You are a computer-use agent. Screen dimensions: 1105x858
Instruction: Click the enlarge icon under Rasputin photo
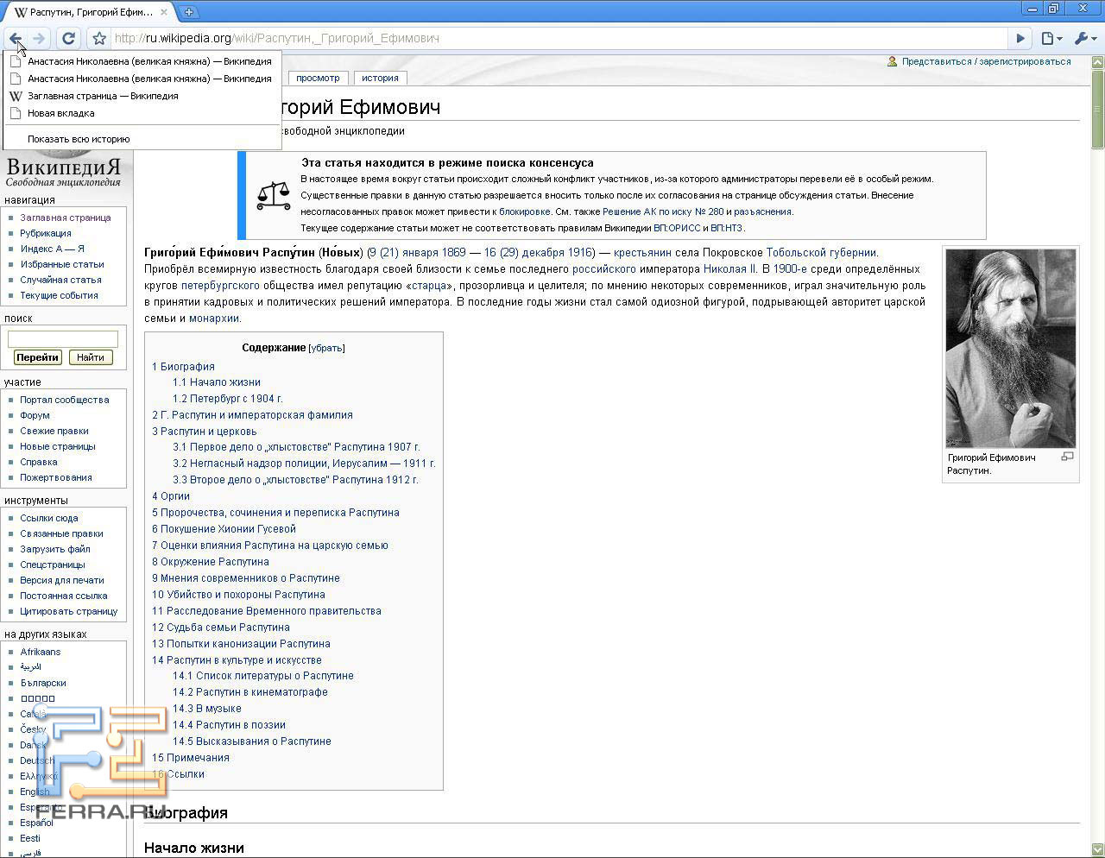1068,457
